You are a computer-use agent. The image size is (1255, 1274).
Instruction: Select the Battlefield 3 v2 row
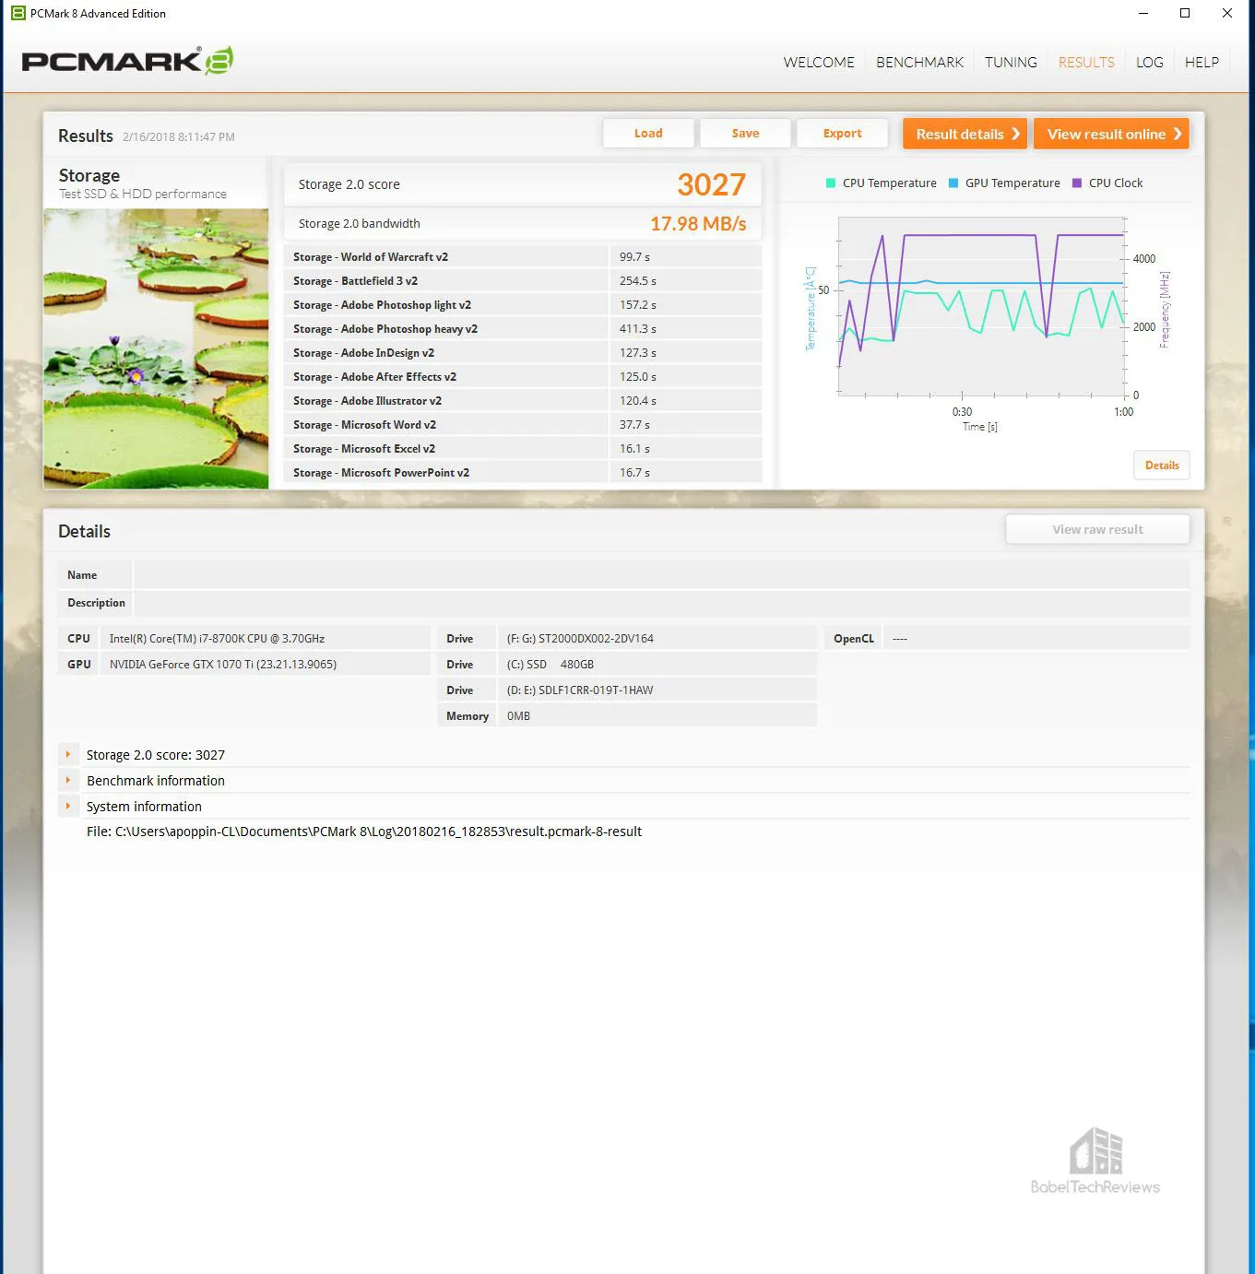click(523, 281)
